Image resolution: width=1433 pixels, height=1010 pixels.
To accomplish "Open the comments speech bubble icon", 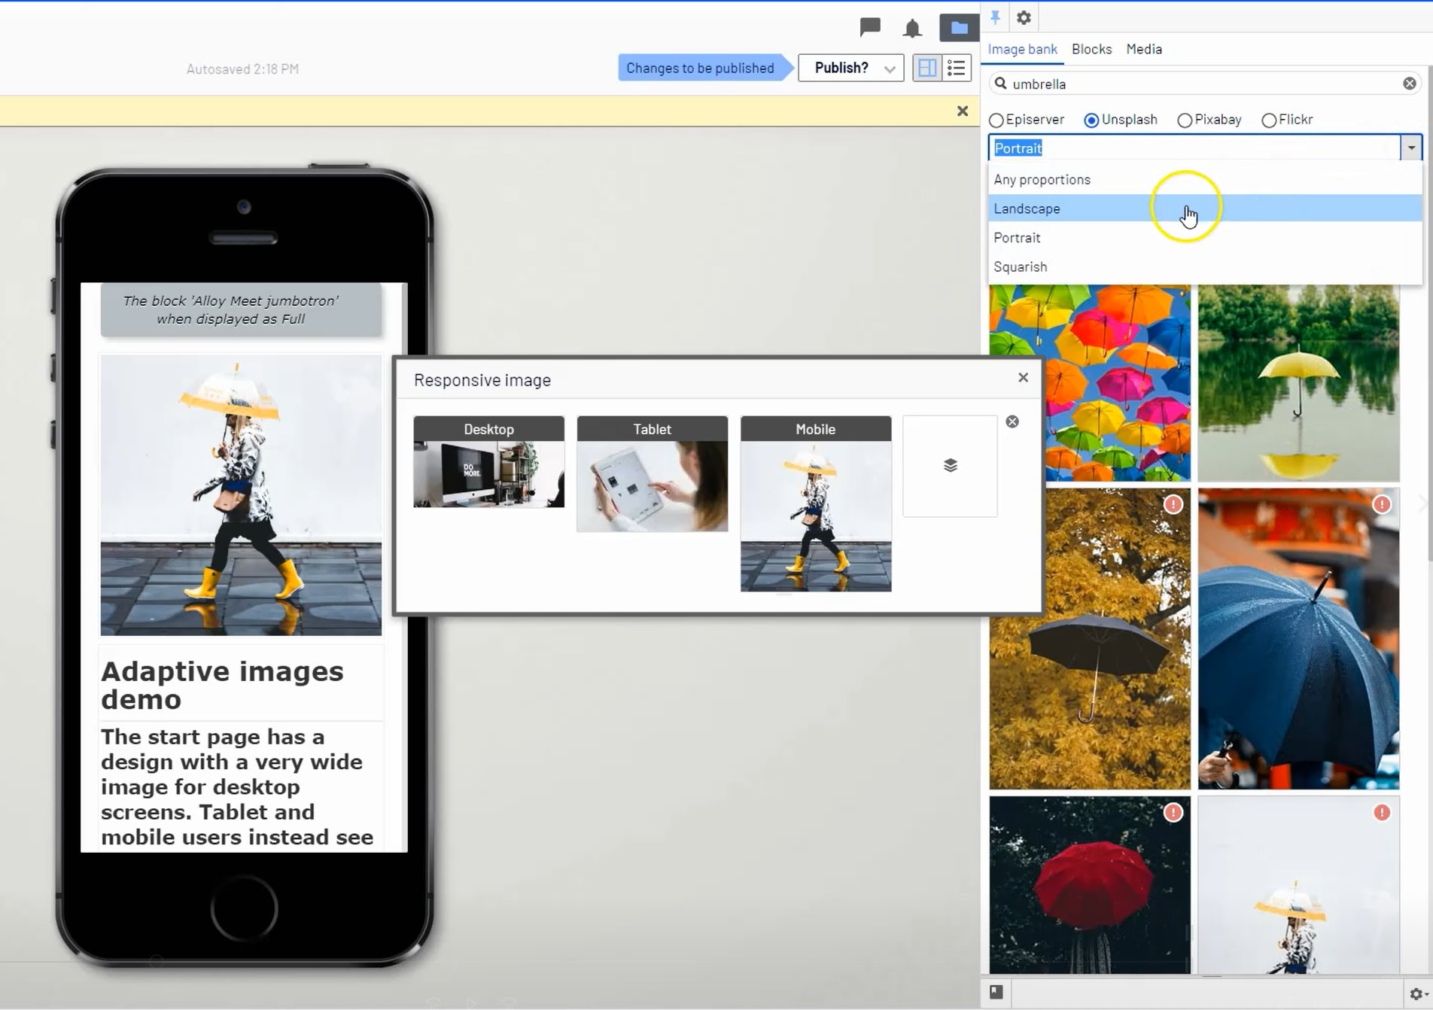I will point(869,29).
